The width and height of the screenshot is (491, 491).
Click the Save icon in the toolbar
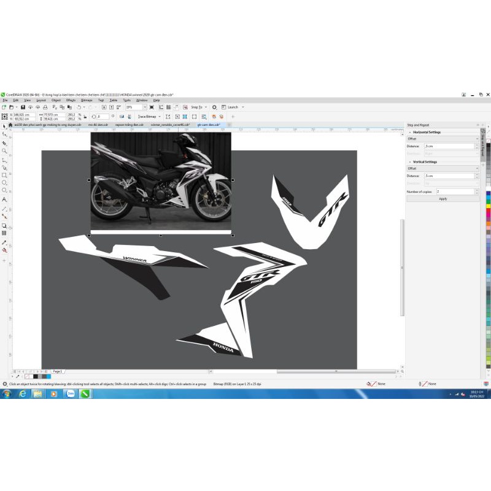tap(23, 107)
